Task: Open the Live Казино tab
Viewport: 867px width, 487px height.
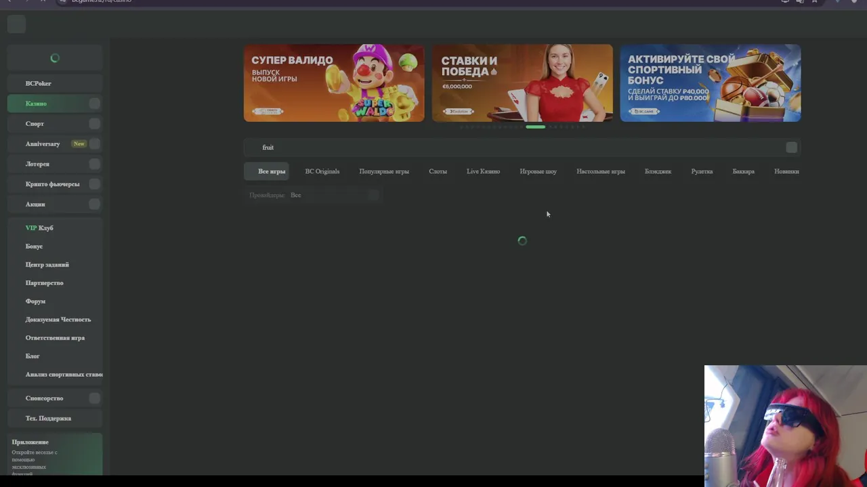Action: point(483,171)
